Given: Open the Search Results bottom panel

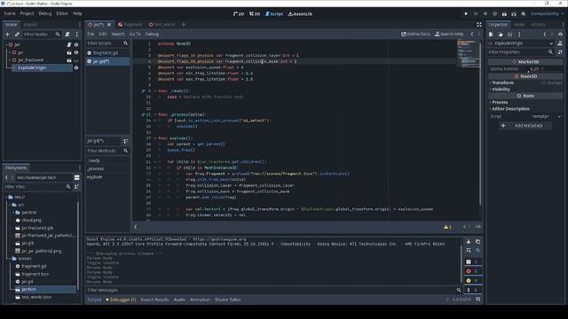Looking at the screenshot, I should point(154,300).
